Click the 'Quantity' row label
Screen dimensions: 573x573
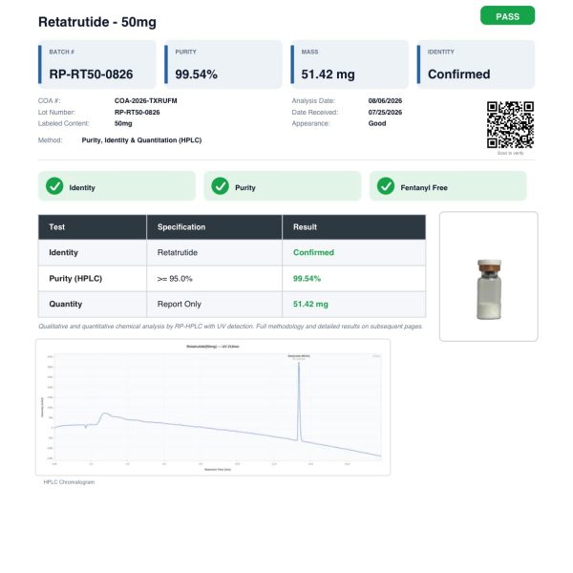coord(65,304)
